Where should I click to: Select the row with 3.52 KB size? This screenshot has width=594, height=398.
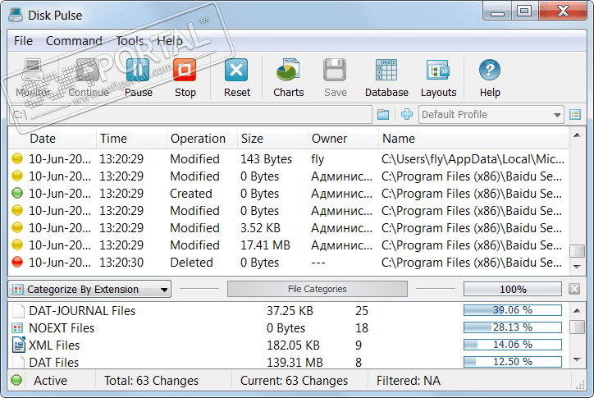click(x=288, y=228)
